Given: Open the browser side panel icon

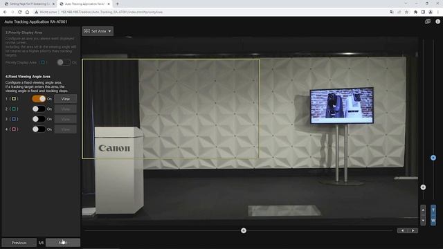Looking at the screenshot, I should pyautogui.click(x=423, y=12).
